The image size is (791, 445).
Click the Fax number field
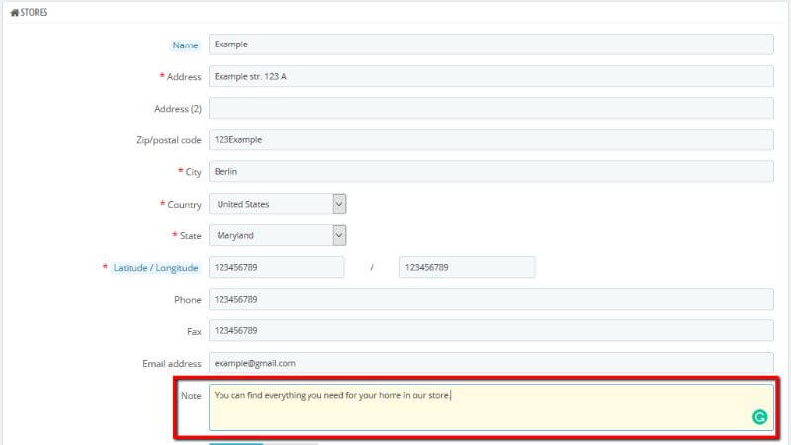pos(490,331)
